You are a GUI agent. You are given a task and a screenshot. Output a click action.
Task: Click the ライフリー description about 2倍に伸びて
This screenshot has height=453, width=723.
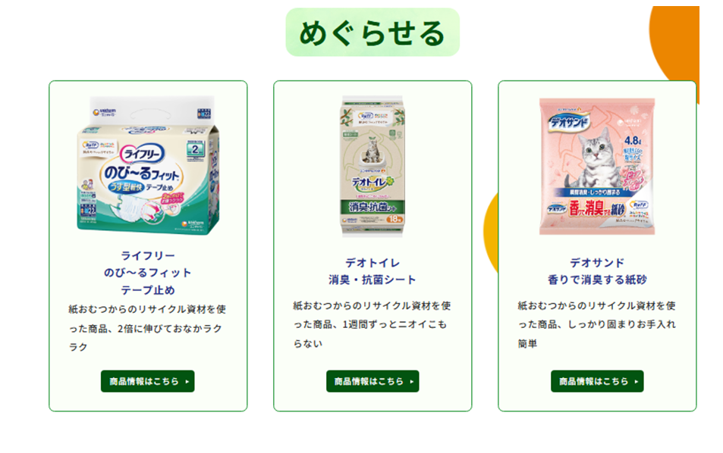[147, 328]
